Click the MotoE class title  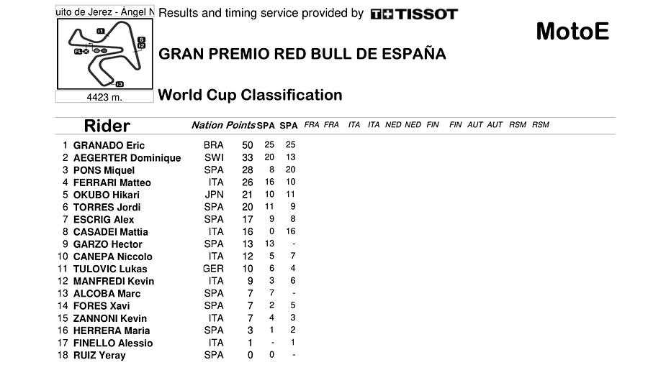click(572, 32)
